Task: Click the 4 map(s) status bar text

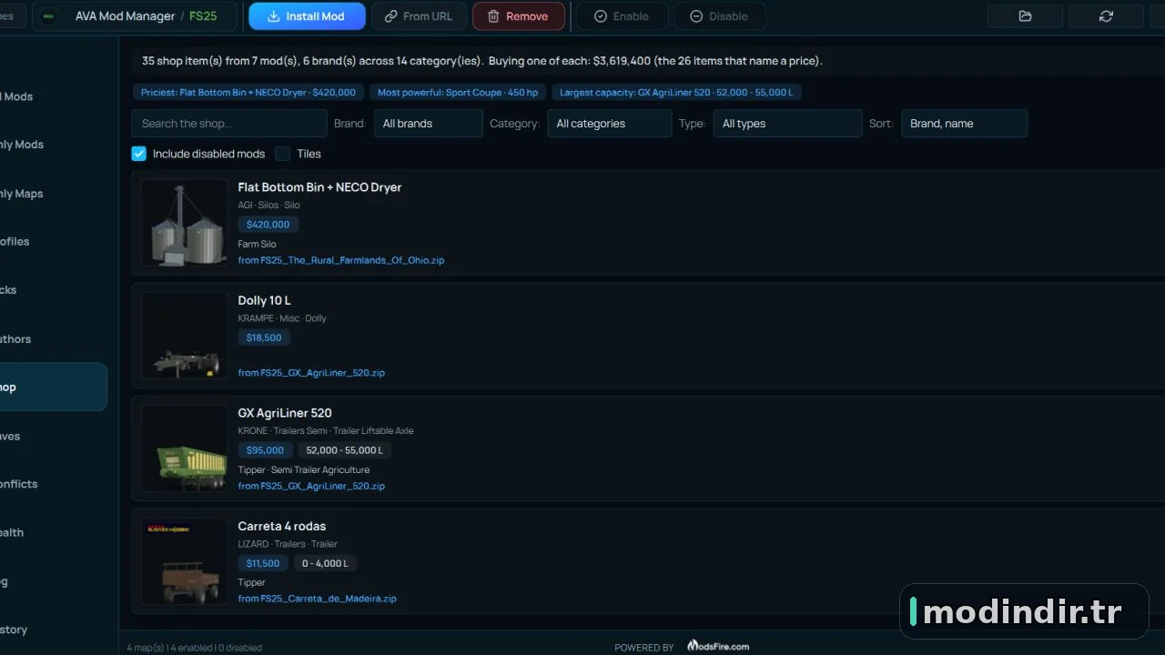Action: pos(195,648)
